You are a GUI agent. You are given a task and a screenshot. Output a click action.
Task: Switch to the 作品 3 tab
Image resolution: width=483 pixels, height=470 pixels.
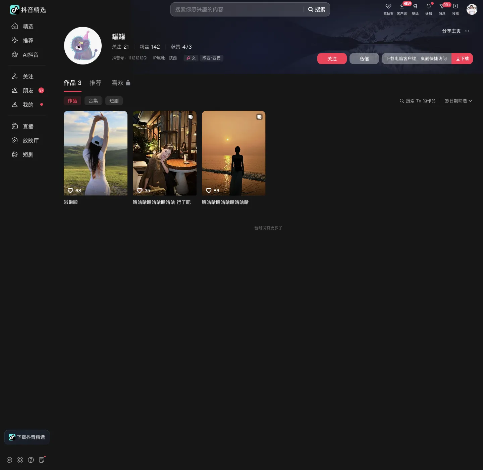coord(72,83)
